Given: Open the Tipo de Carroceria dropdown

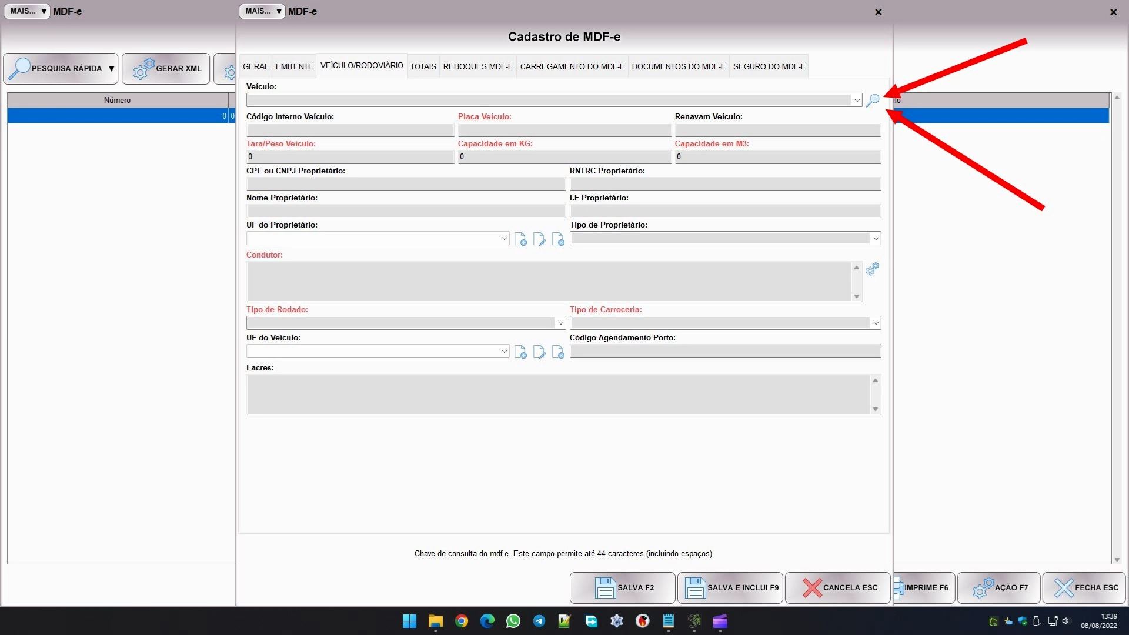Looking at the screenshot, I should pyautogui.click(x=875, y=323).
